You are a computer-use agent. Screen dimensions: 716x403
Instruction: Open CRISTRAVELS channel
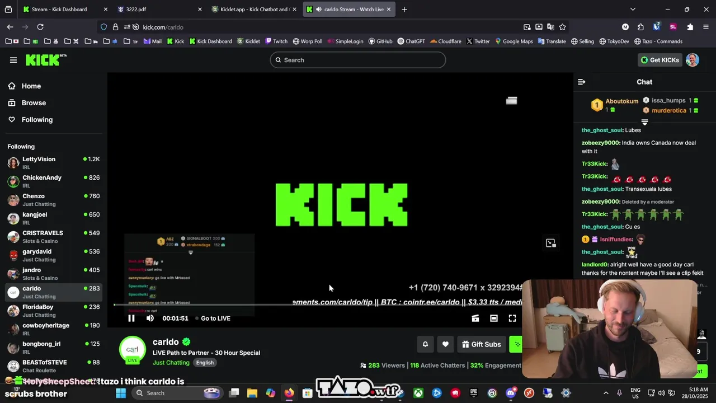(54, 237)
